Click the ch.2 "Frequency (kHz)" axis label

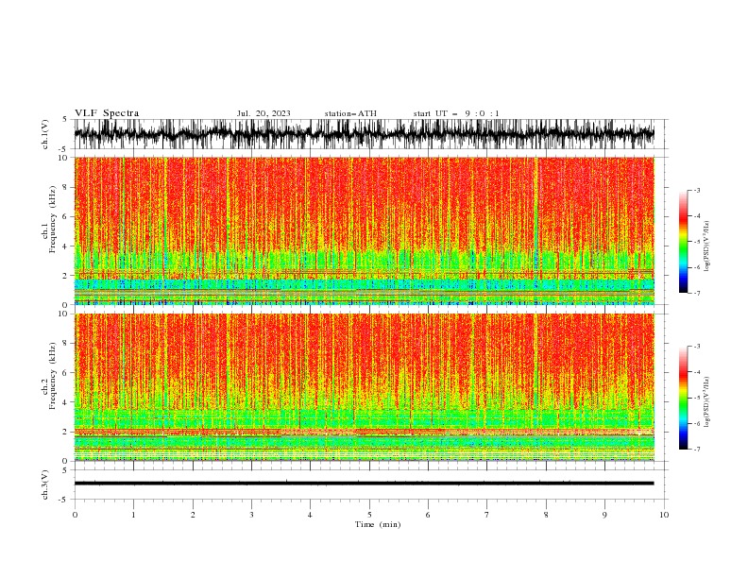click(53, 376)
